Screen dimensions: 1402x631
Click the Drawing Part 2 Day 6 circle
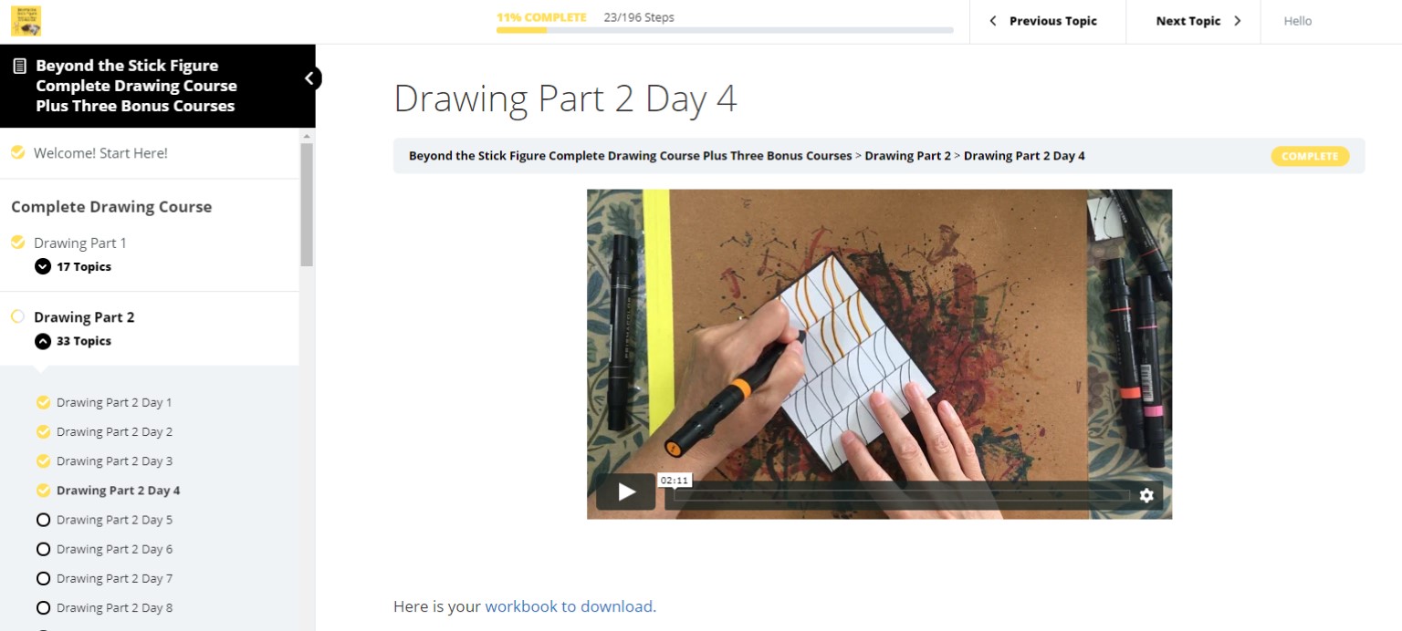click(43, 549)
